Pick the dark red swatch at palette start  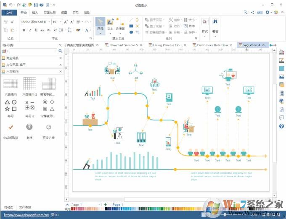point(72,209)
